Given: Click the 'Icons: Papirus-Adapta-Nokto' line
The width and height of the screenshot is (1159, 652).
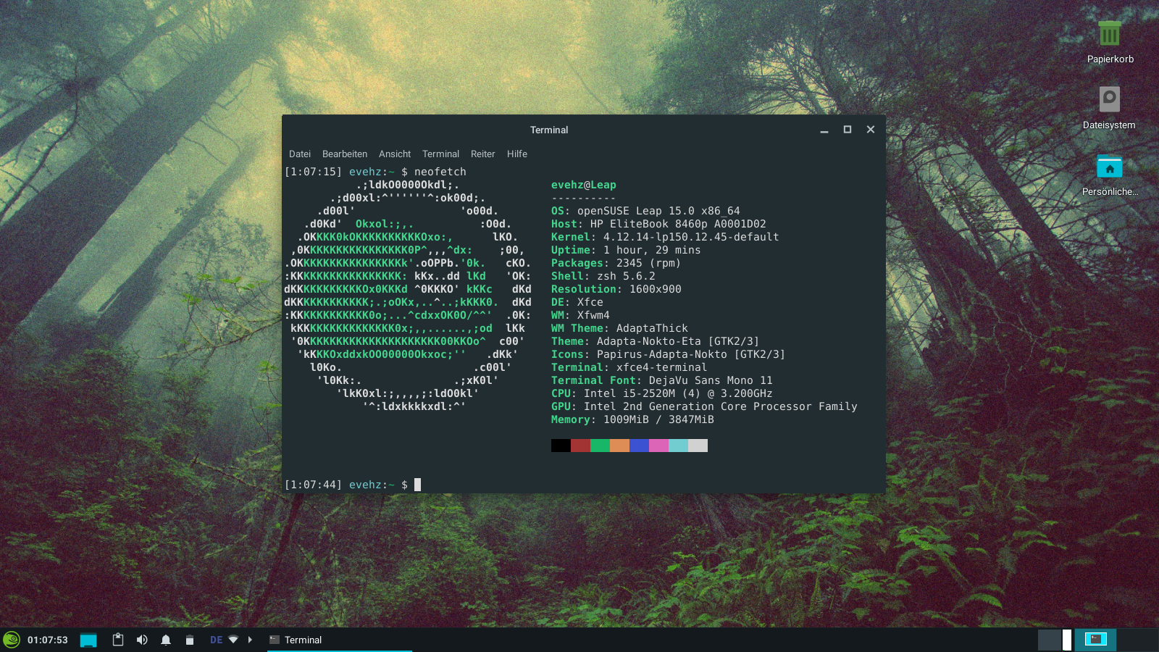Looking at the screenshot, I should pos(668,354).
